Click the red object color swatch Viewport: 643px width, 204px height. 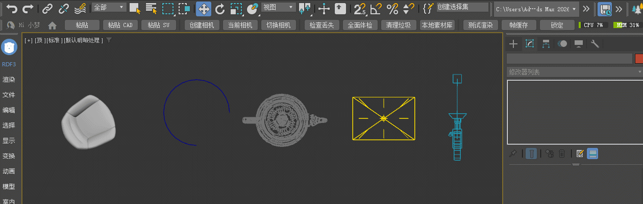point(639,59)
